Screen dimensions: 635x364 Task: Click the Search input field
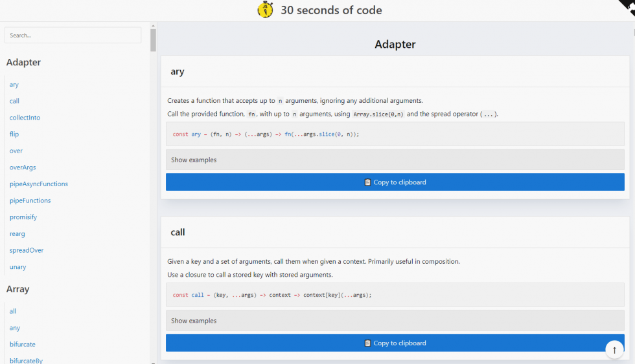click(x=73, y=35)
